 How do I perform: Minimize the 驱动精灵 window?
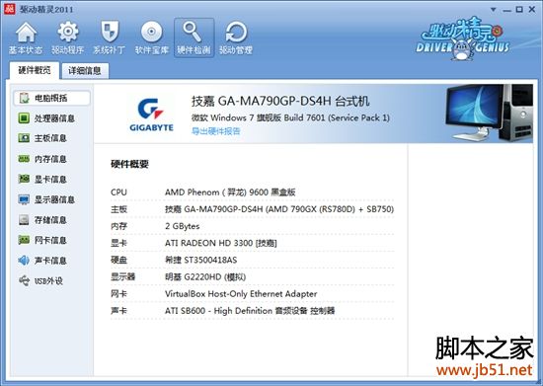pyautogui.click(x=507, y=10)
